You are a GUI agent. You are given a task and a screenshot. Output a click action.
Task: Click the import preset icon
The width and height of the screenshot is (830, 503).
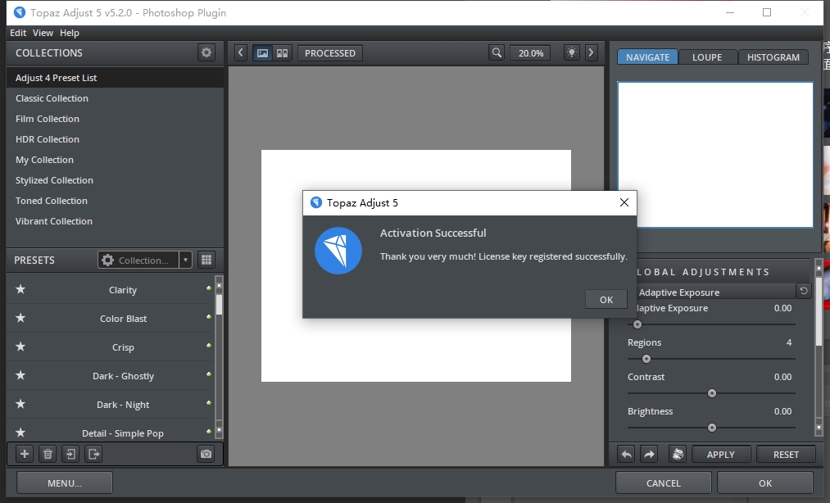tap(71, 454)
